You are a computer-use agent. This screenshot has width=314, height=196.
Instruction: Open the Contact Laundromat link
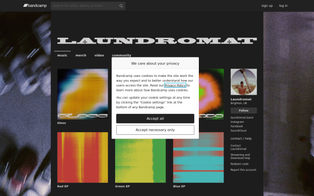238,147
